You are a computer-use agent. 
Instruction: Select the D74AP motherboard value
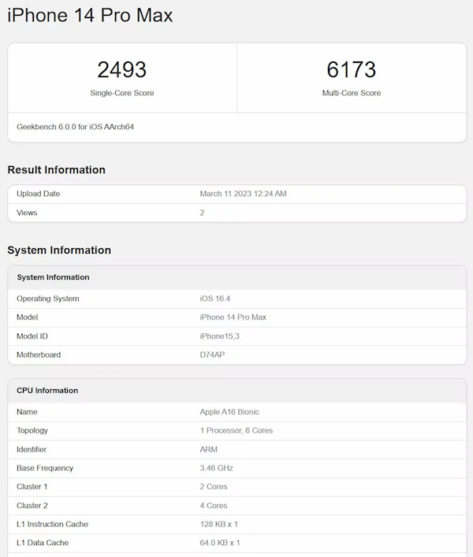click(x=213, y=355)
